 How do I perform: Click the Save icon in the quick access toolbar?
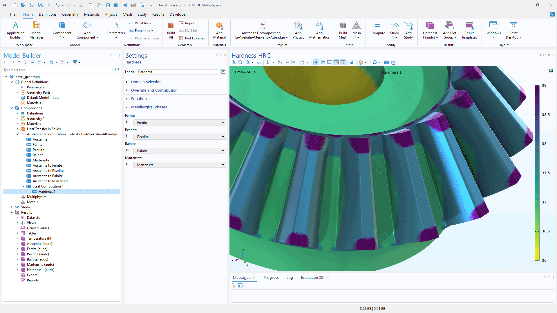click(32, 5)
